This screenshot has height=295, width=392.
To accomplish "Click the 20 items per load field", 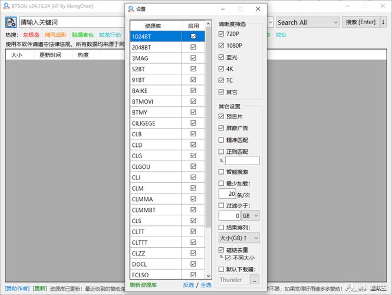I will tap(228, 194).
